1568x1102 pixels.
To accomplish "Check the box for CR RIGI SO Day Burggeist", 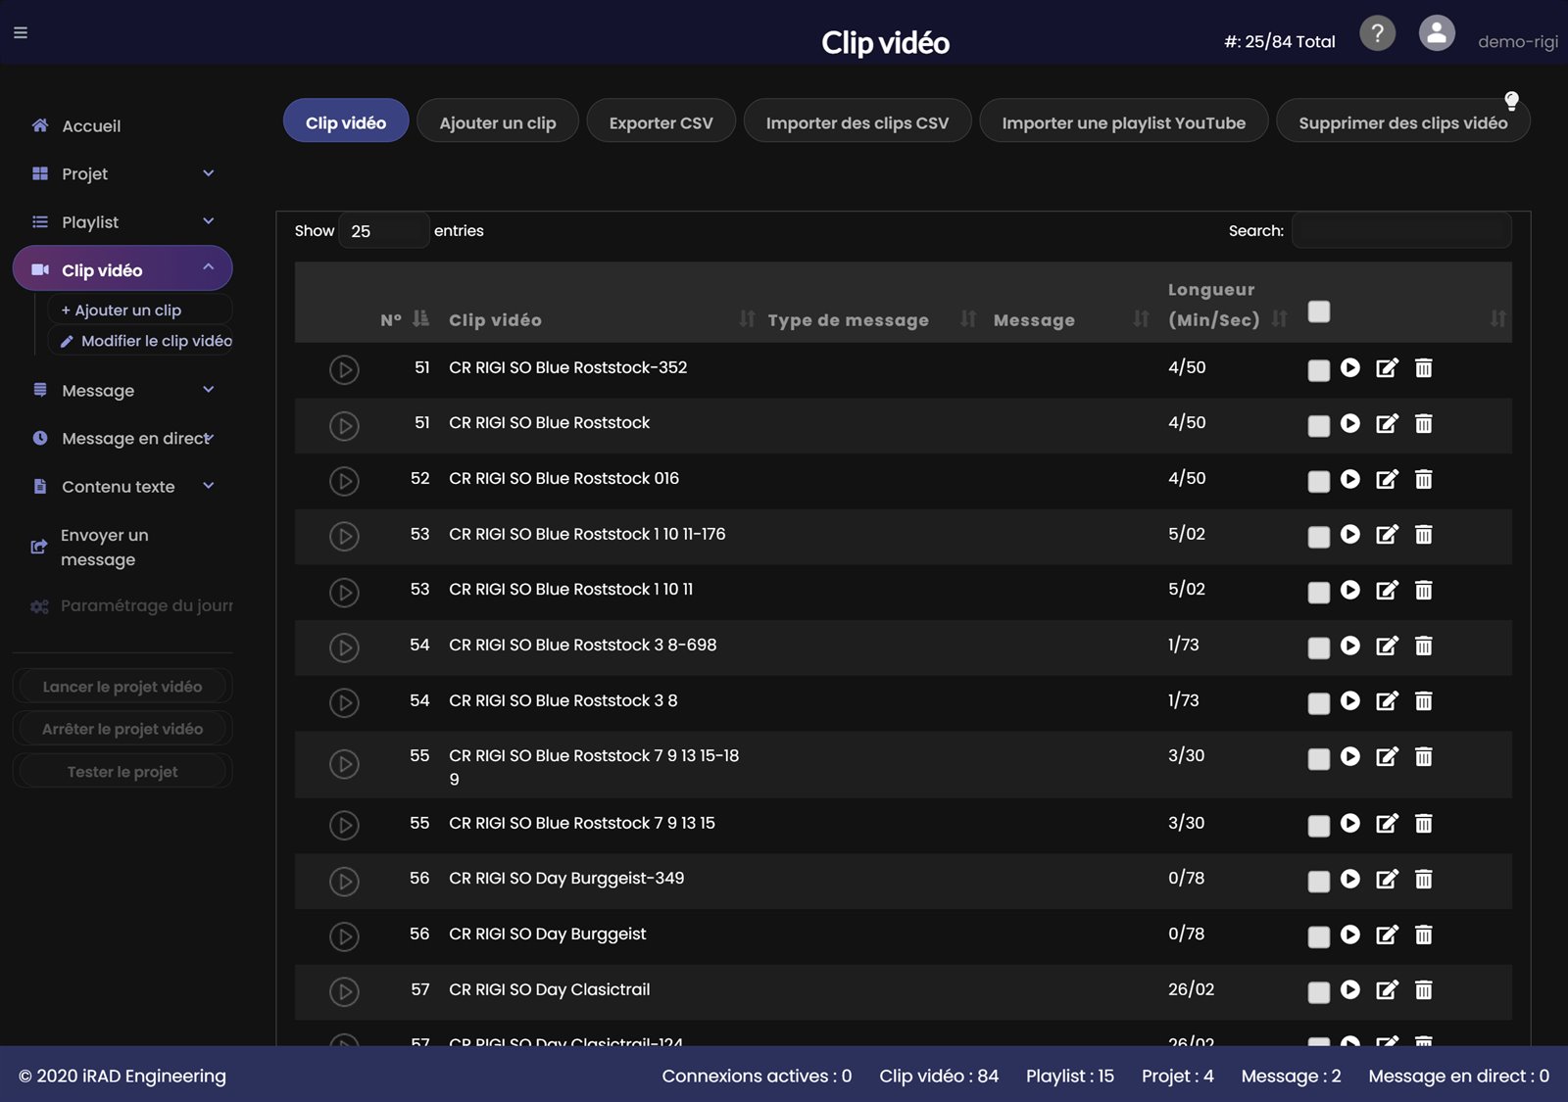I will click(x=1319, y=936).
